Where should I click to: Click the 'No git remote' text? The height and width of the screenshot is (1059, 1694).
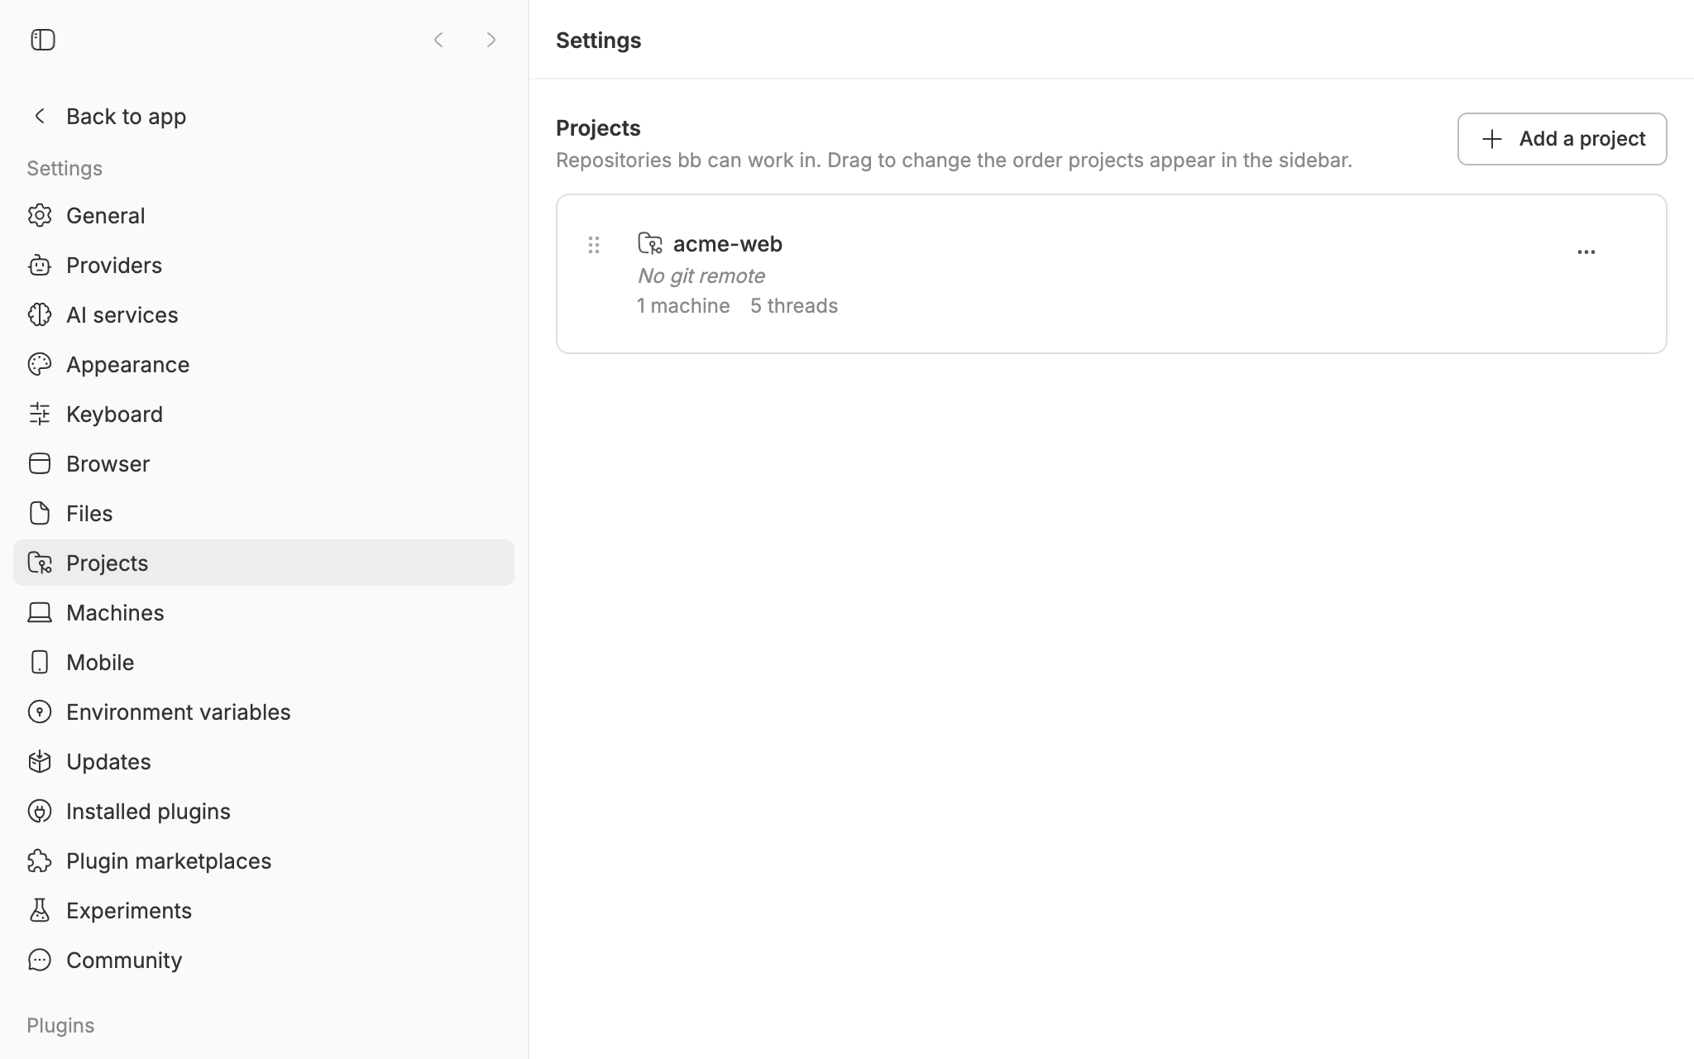[x=701, y=276]
